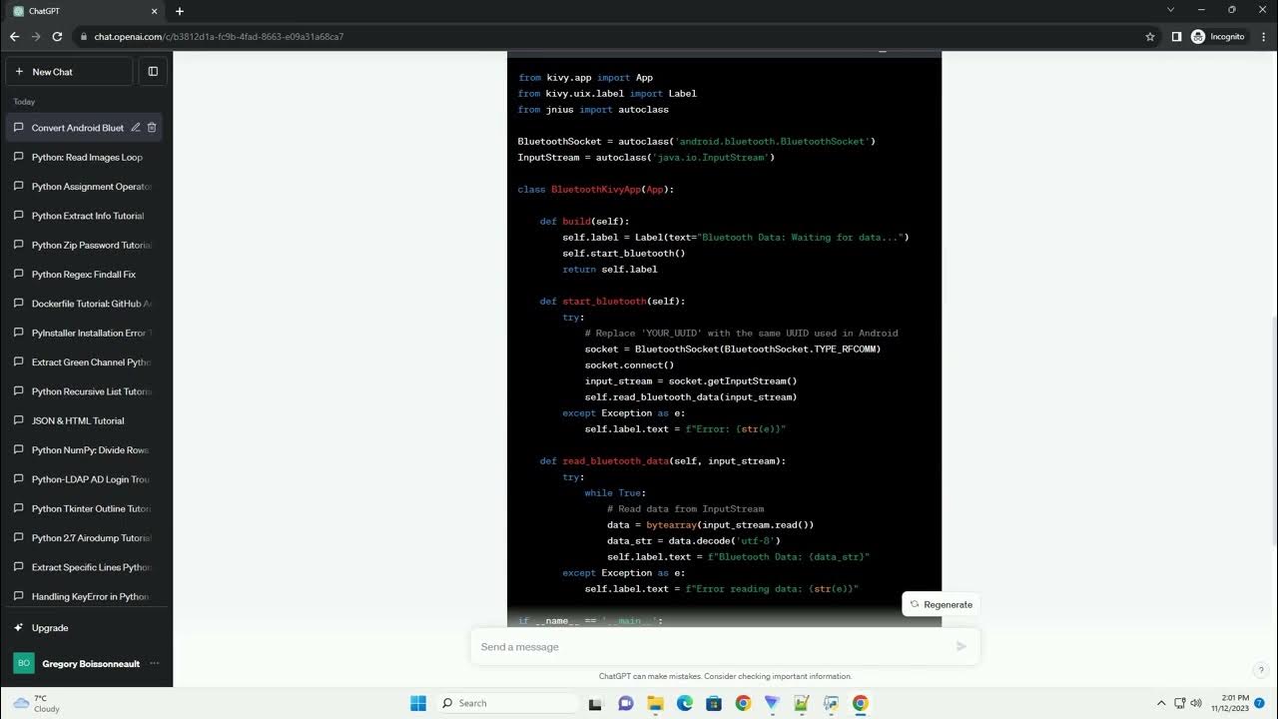1278x719 pixels.
Task: Click the taskbar Search box
Action: [507, 703]
